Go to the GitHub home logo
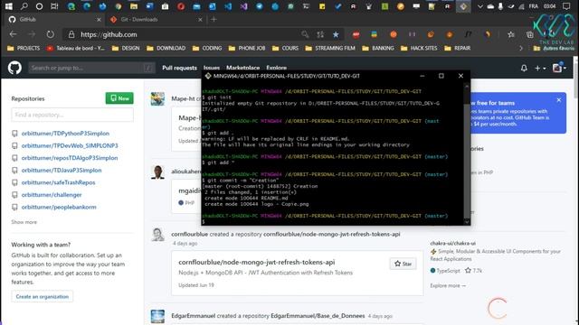Viewport: 579px width, 325px height. coord(14,68)
